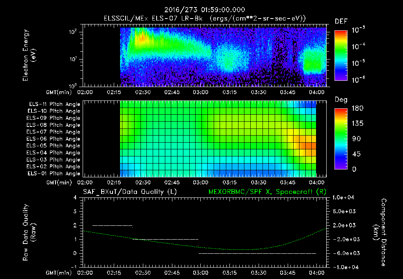The image size is (403, 279).
Task: Click the 45 value on Deg scale
Action: (x=357, y=154)
